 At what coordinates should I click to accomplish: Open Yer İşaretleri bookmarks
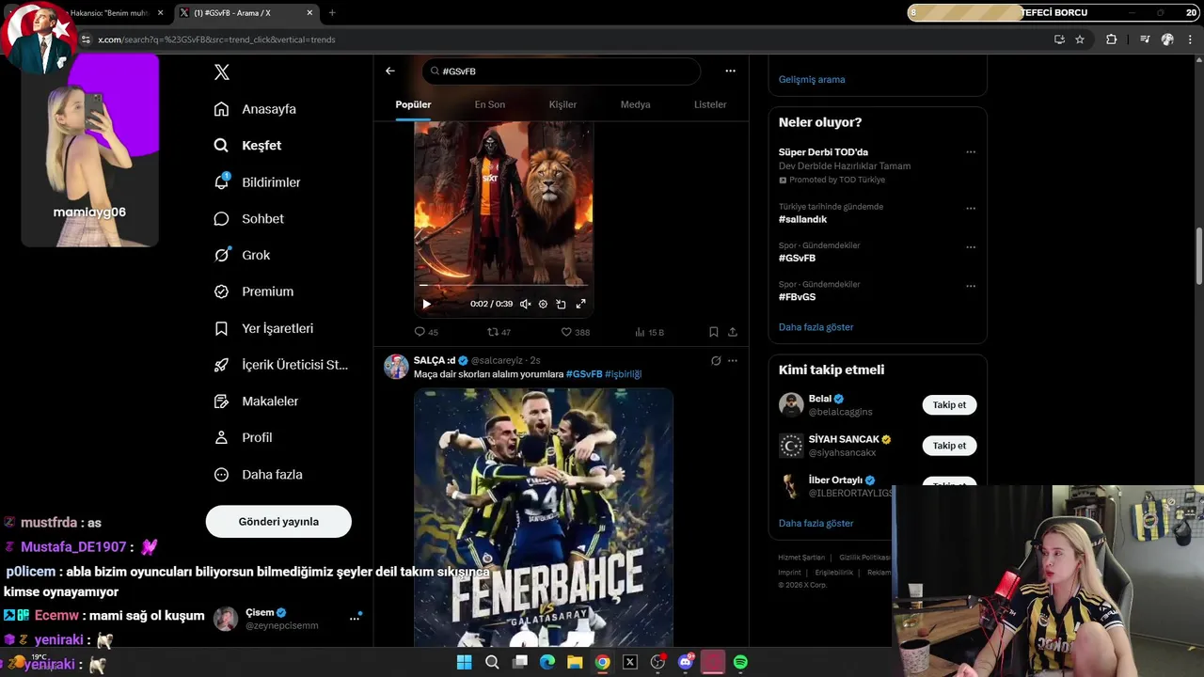coord(263,328)
